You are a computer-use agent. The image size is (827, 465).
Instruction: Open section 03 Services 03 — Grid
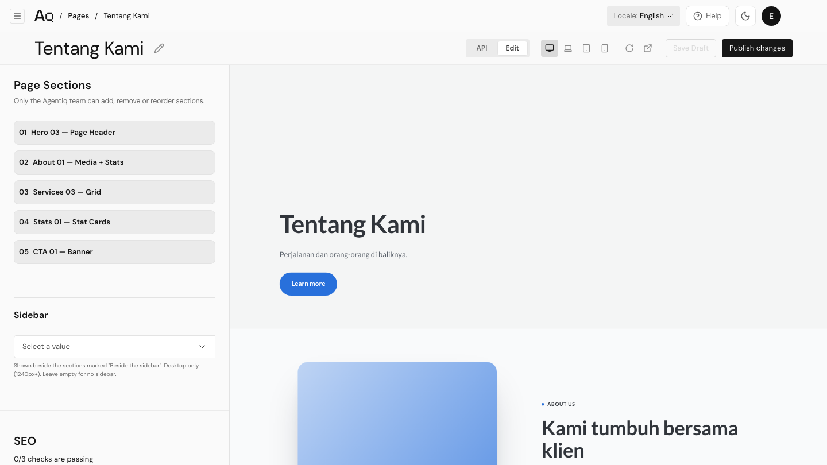pos(114,192)
